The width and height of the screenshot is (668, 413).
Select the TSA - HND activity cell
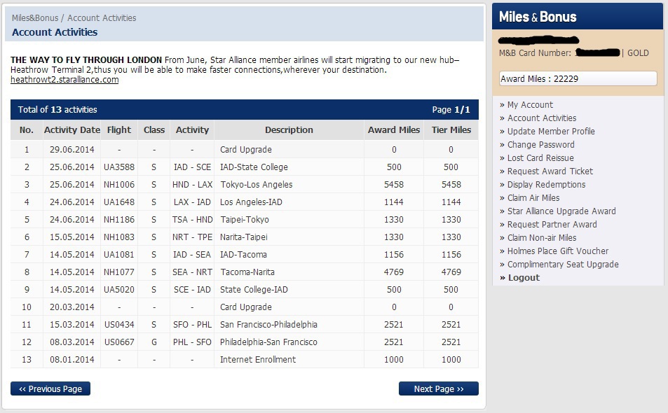pos(192,220)
